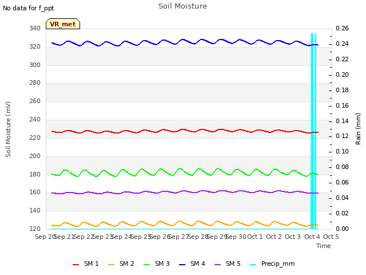
Task: Click the Oct 1 x-axis tick label
Action: pos(255,237)
